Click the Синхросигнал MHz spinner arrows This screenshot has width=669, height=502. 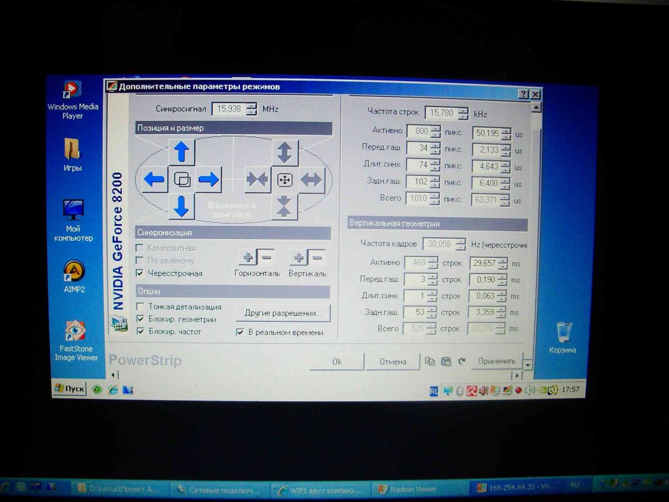point(251,109)
